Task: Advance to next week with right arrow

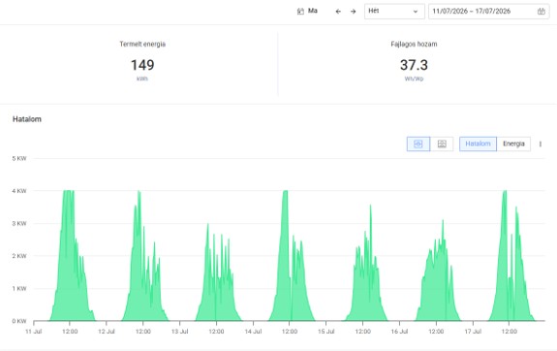Action: point(354,12)
